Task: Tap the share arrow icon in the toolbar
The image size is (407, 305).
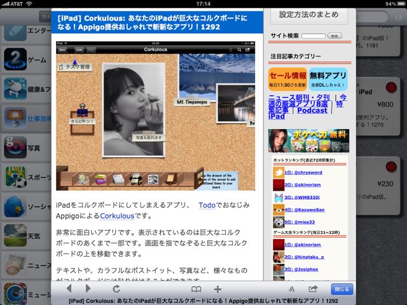Action: tap(313, 288)
